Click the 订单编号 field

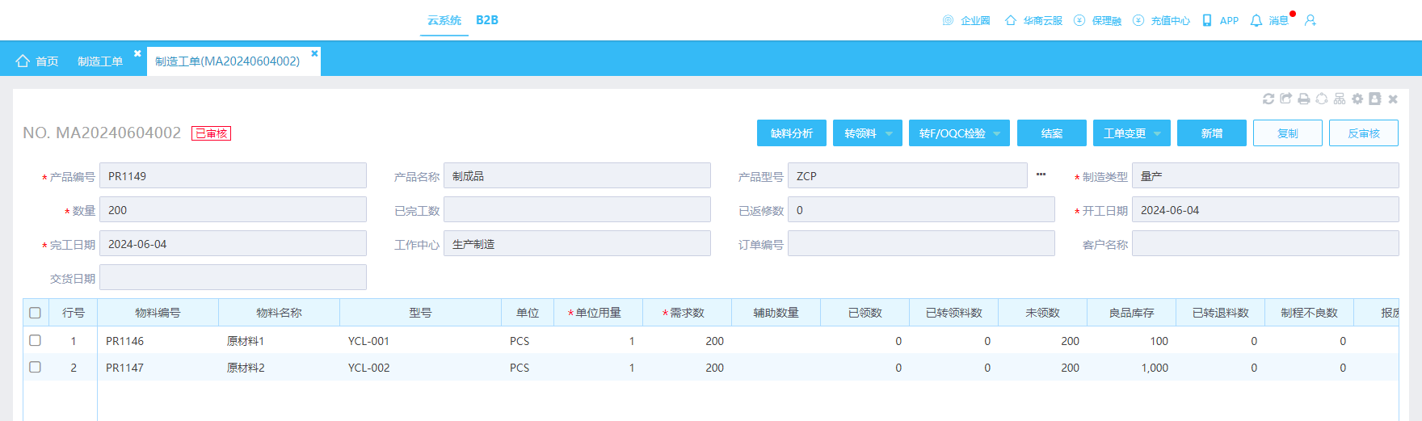coord(921,244)
